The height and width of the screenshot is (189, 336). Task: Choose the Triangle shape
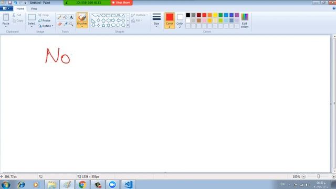coord(123,15)
